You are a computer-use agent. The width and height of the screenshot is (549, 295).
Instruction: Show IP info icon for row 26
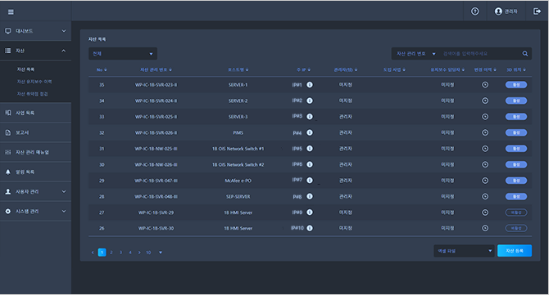pos(310,228)
